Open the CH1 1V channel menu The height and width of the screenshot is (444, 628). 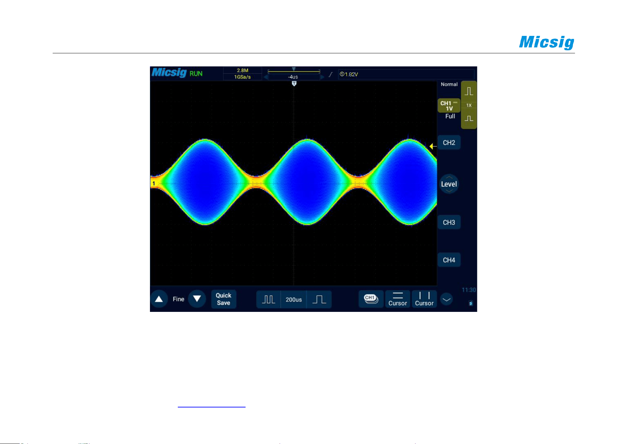449,106
